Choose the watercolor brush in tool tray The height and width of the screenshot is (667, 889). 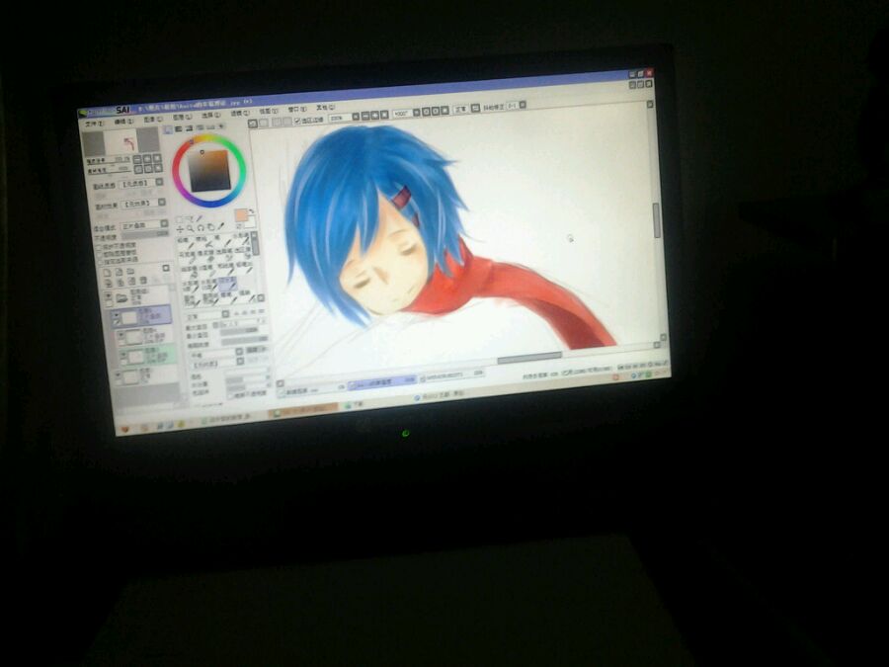click(x=243, y=238)
